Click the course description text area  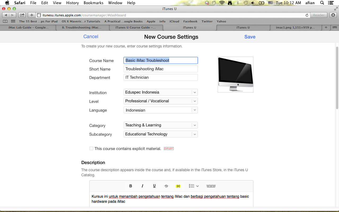tap(171, 199)
